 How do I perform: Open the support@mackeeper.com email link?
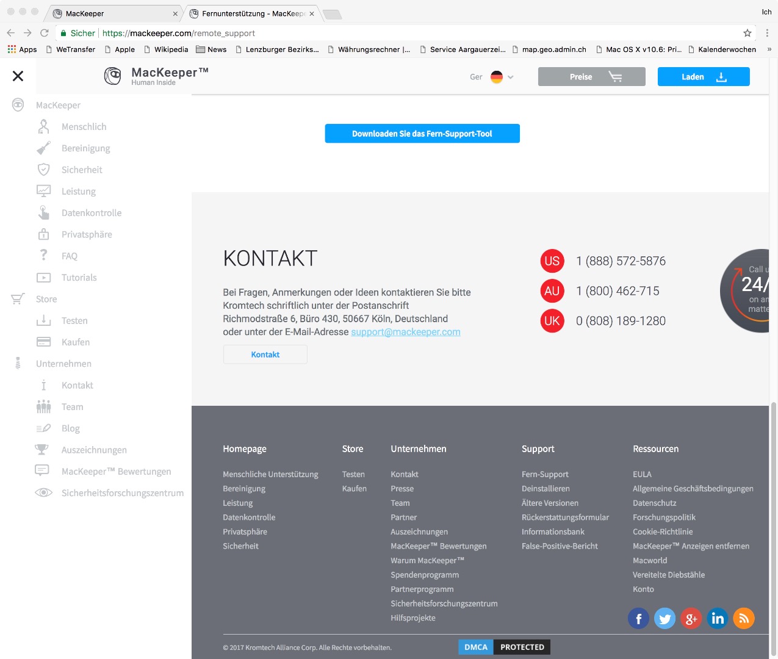tap(406, 332)
